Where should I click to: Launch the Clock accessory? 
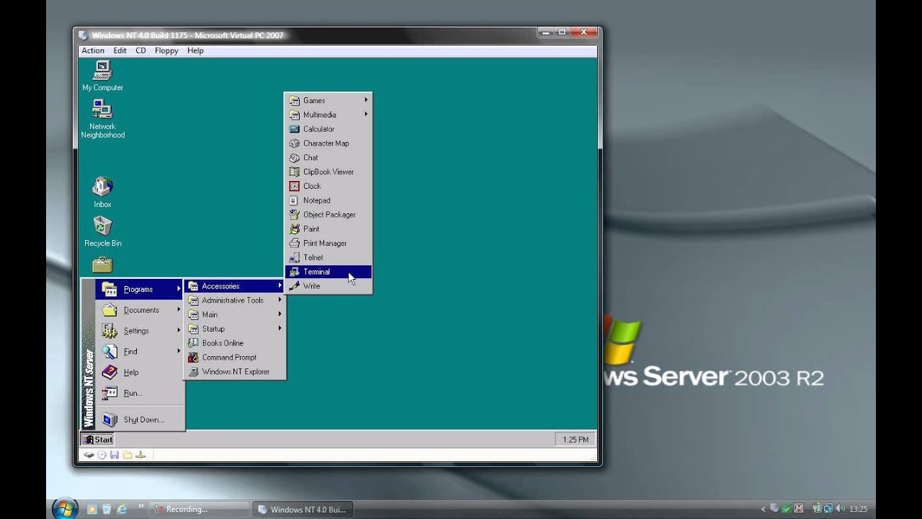328,186
